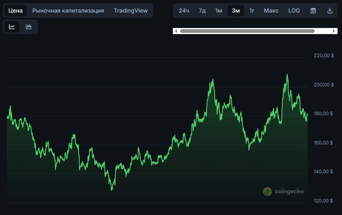
Task: Click the scrollbar left arrow
Action: pyautogui.click(x=175, y=31)
